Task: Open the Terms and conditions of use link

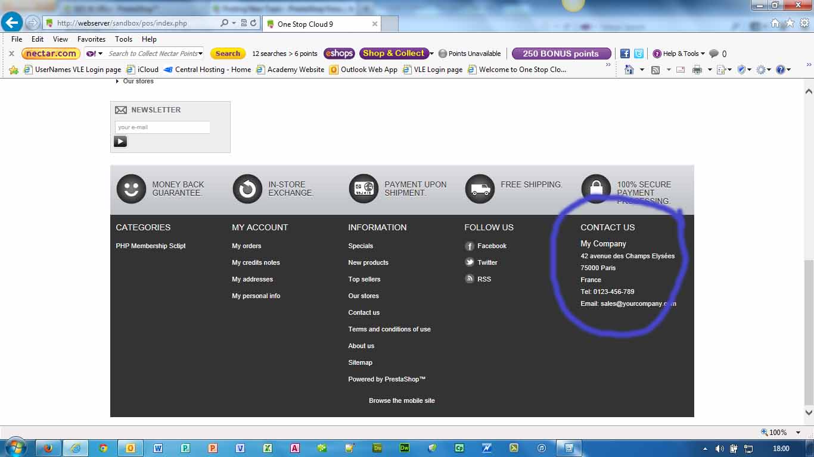Action: (x=389, y=329)
